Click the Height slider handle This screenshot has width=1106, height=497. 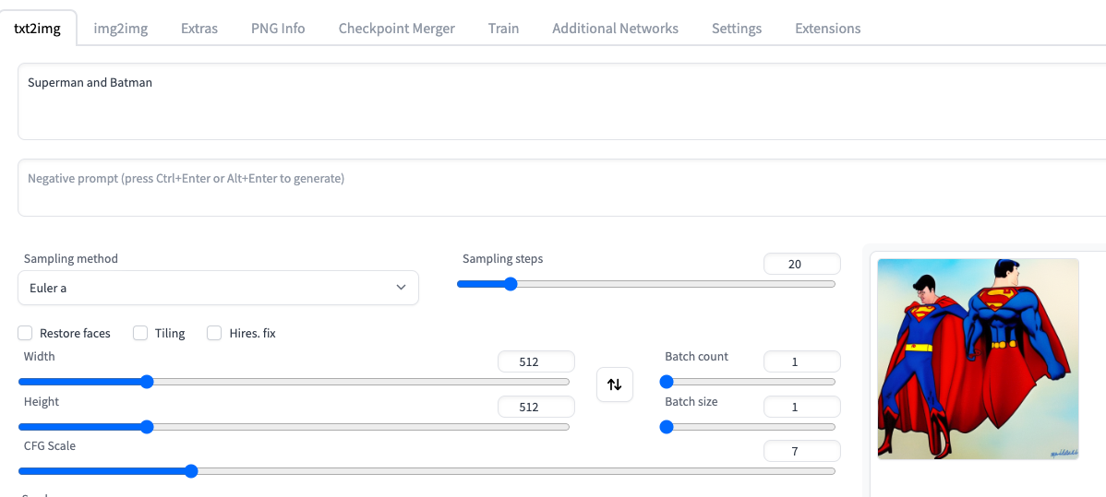click(147, 427)
